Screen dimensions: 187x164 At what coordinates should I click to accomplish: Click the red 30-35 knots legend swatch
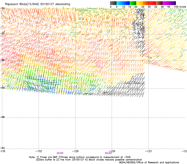click(x=153, y=3)
